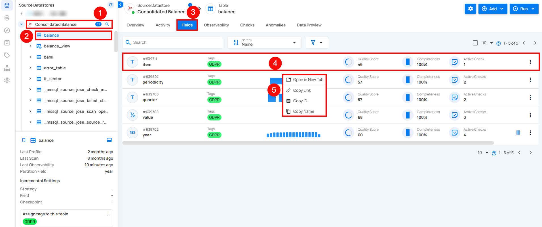Click the tags icon in left sidebar
The width and height of the screenshot is (542, 227).
pos(7,55)
